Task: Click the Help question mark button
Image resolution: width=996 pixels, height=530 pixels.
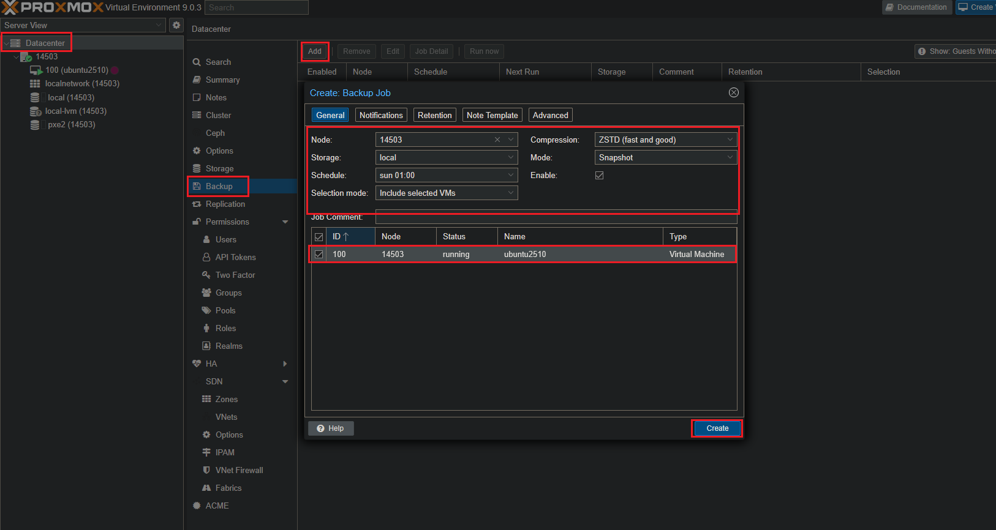Action: click(331, 428)
